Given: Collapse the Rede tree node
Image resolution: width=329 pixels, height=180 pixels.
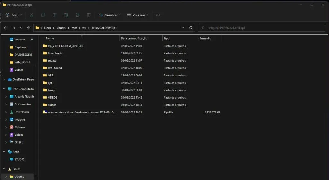Looking at the screenshot, I should [4, 152].
